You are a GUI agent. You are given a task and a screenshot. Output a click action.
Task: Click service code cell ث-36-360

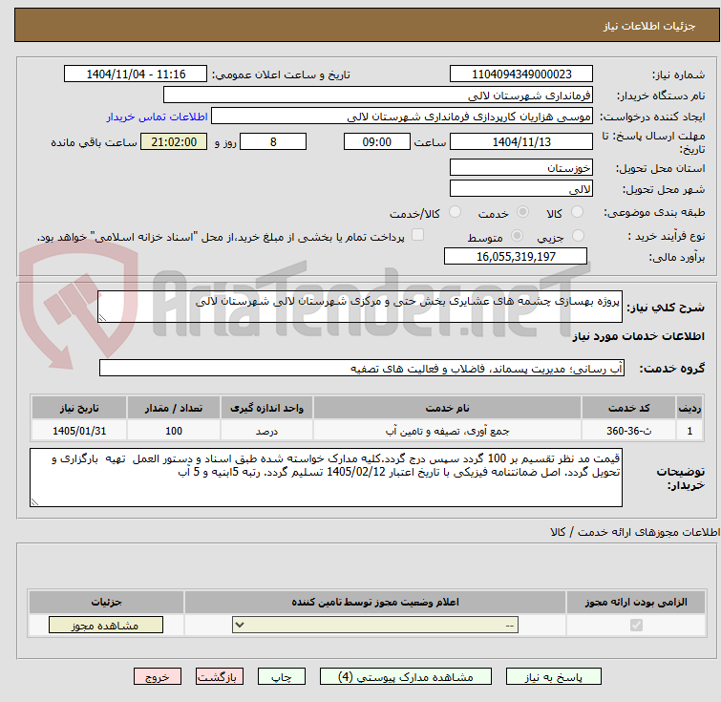[x=628, y=431]
